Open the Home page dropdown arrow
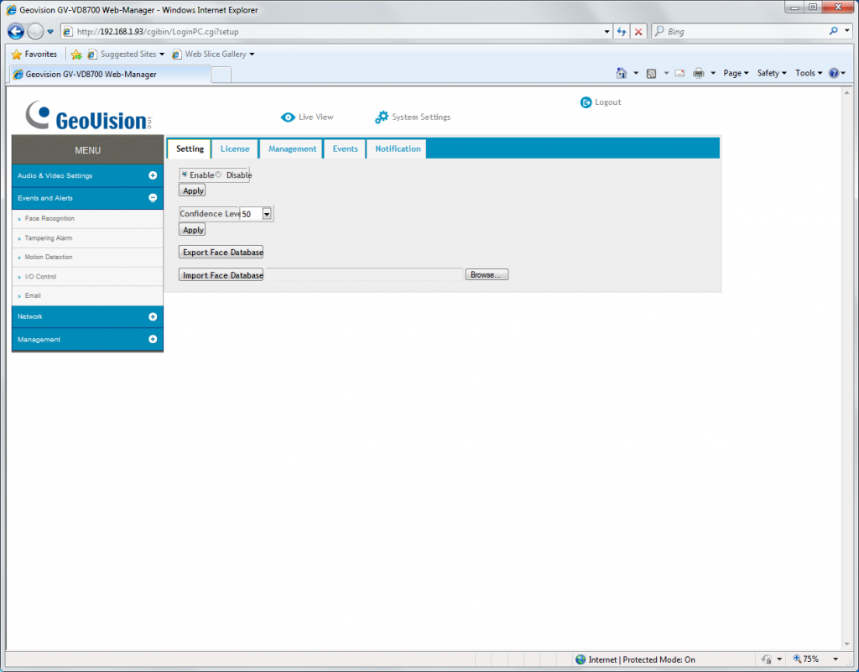 tap(636, 73)
